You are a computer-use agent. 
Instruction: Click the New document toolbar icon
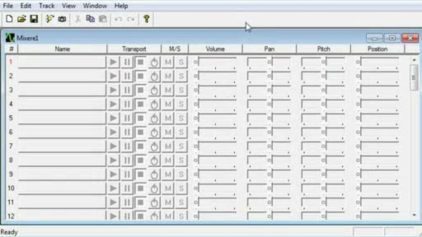tap(9, 19)
